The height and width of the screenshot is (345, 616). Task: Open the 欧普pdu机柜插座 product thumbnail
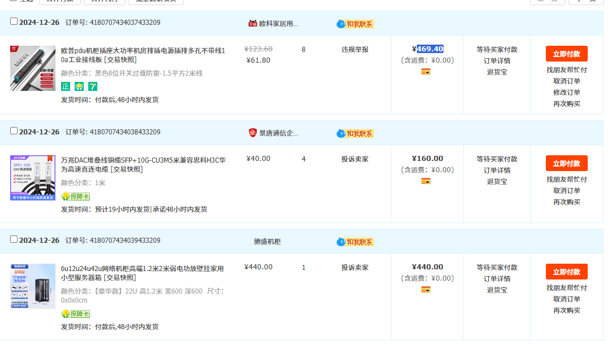pos(33,68)
